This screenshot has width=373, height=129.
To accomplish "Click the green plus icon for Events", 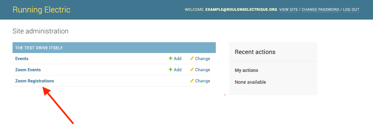I will point(170,58).
